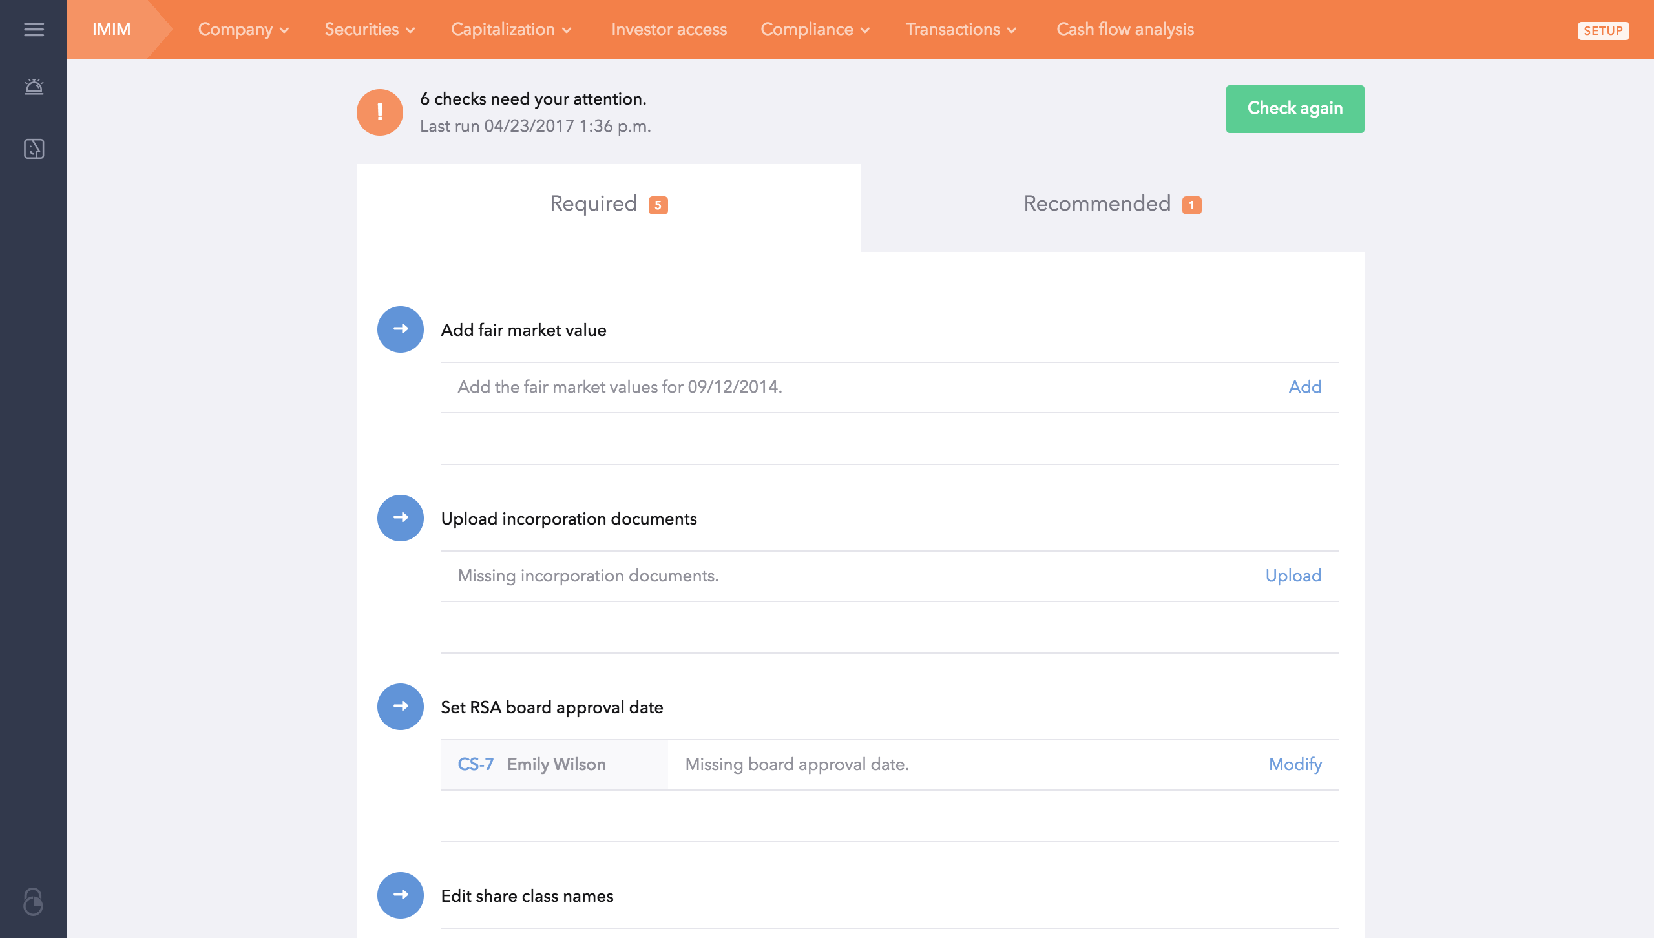Click the bottom sidebar lock-clock icon

[34, 902]
